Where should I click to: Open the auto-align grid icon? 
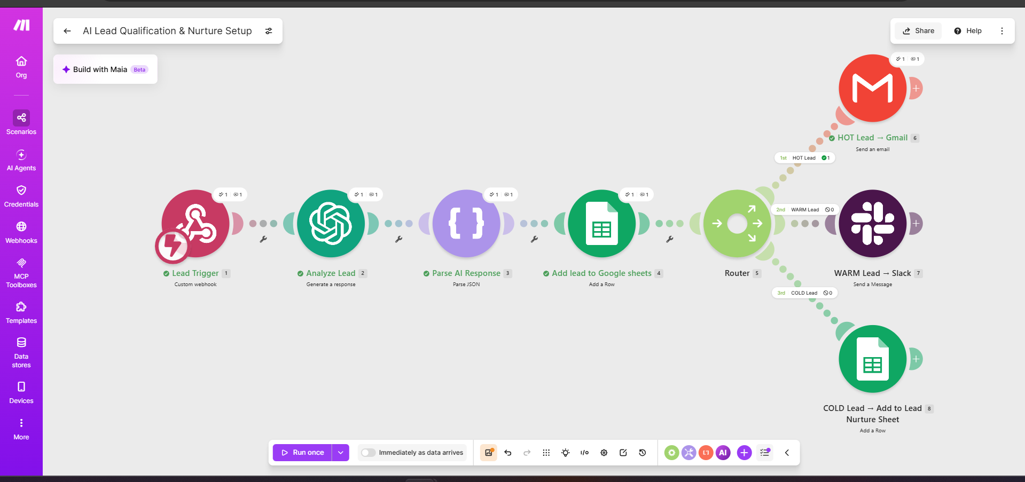click(546, 453)
